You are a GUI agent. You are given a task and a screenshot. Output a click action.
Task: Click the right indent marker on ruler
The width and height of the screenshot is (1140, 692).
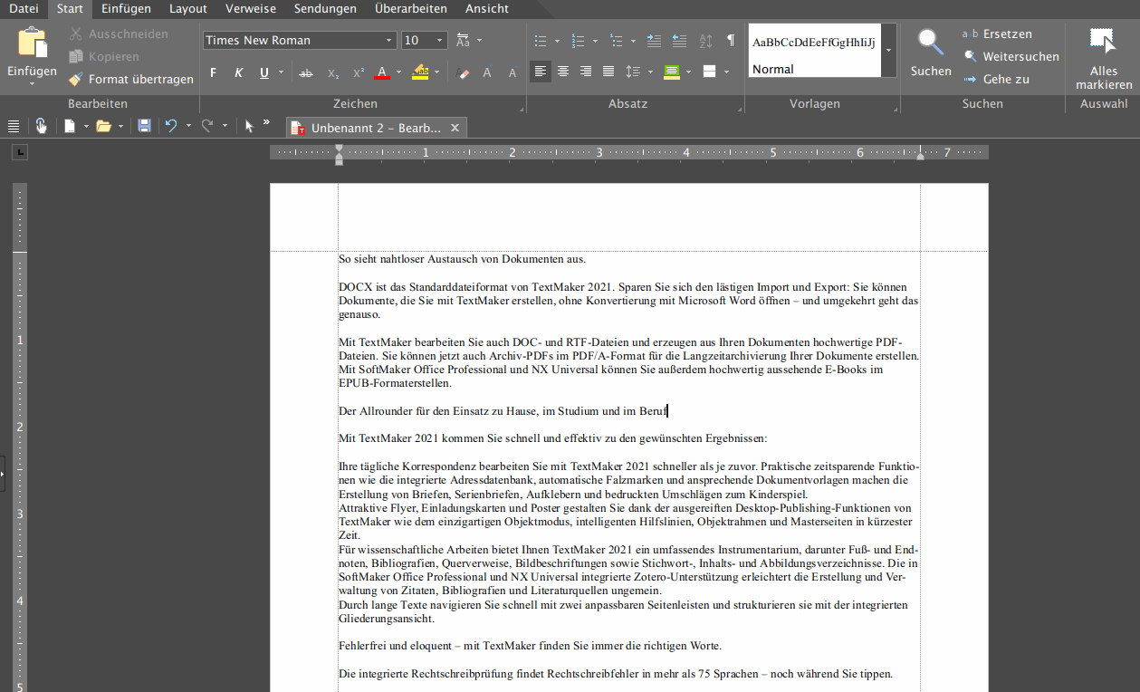click(x=920, y=157)
